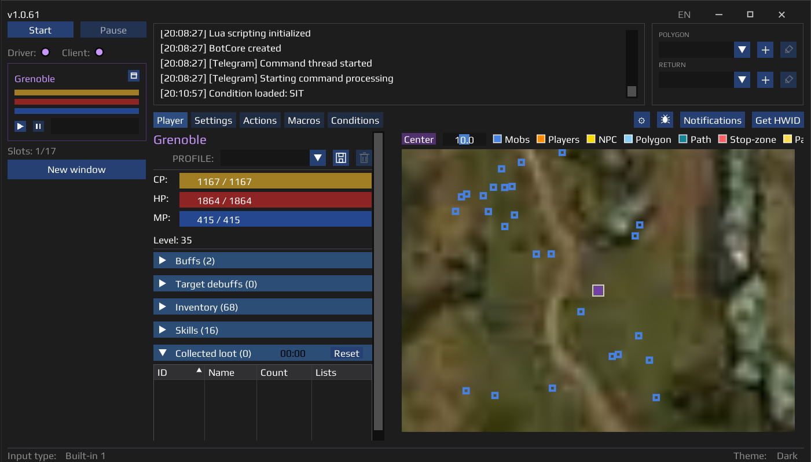Click the play icon in Grenoble card
The height and width of the screenshot is (462, 811).
[20, 126]
